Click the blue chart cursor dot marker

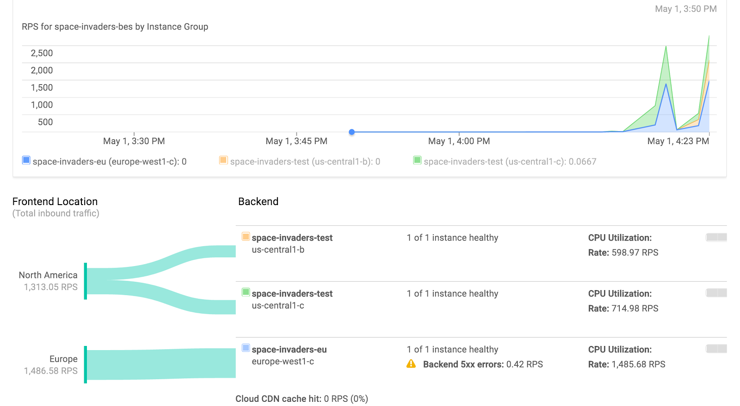[352, 132]
